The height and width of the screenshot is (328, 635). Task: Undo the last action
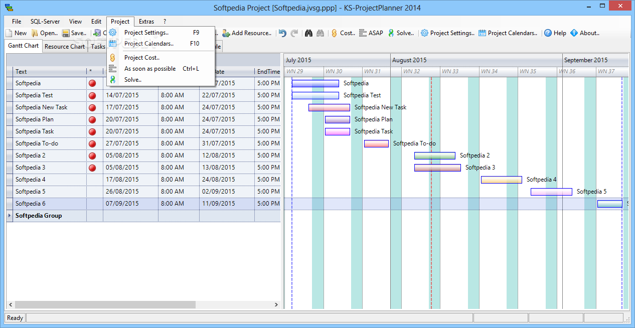click(x=283, y=33)
